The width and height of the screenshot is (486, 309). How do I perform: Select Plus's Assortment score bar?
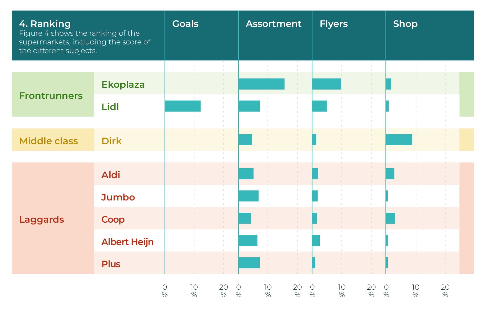tap(249, 263)
